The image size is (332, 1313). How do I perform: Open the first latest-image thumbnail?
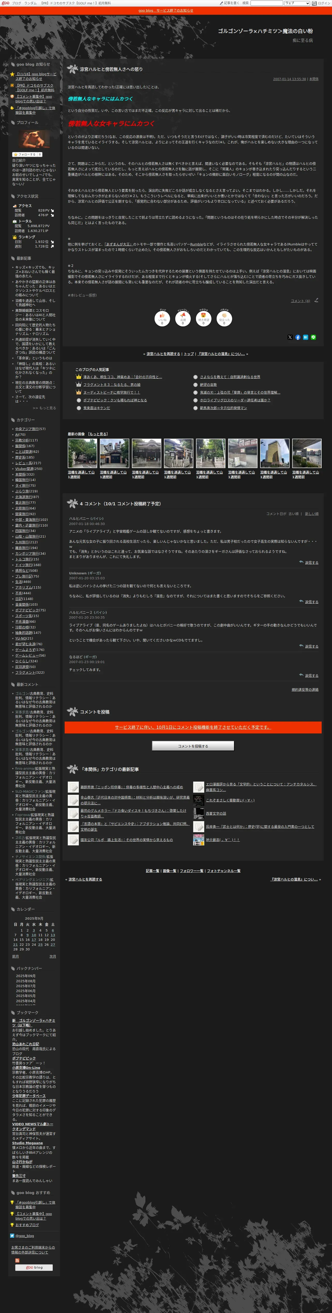coord(82,453)
